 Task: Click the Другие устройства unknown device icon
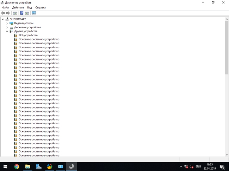(x=11, y=31)
